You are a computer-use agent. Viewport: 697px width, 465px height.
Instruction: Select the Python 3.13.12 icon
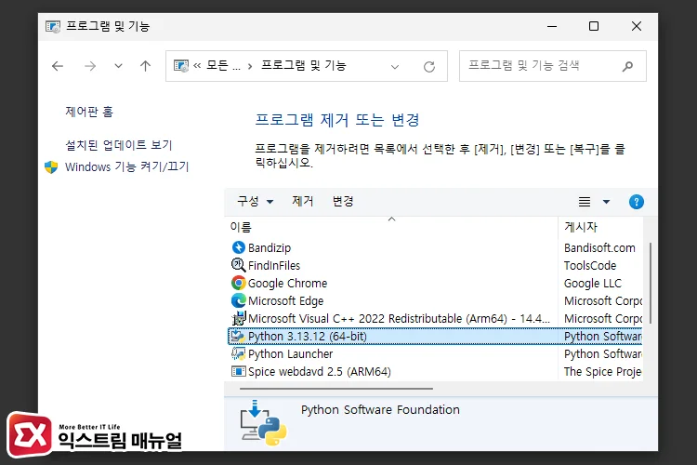(238, 337)
